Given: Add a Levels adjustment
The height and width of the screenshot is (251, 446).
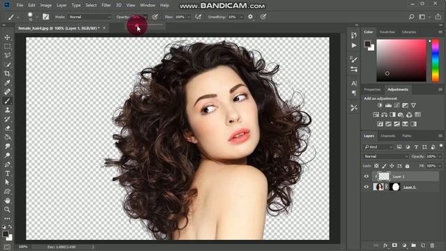Looking at the screenshot, I should (388, 105).
